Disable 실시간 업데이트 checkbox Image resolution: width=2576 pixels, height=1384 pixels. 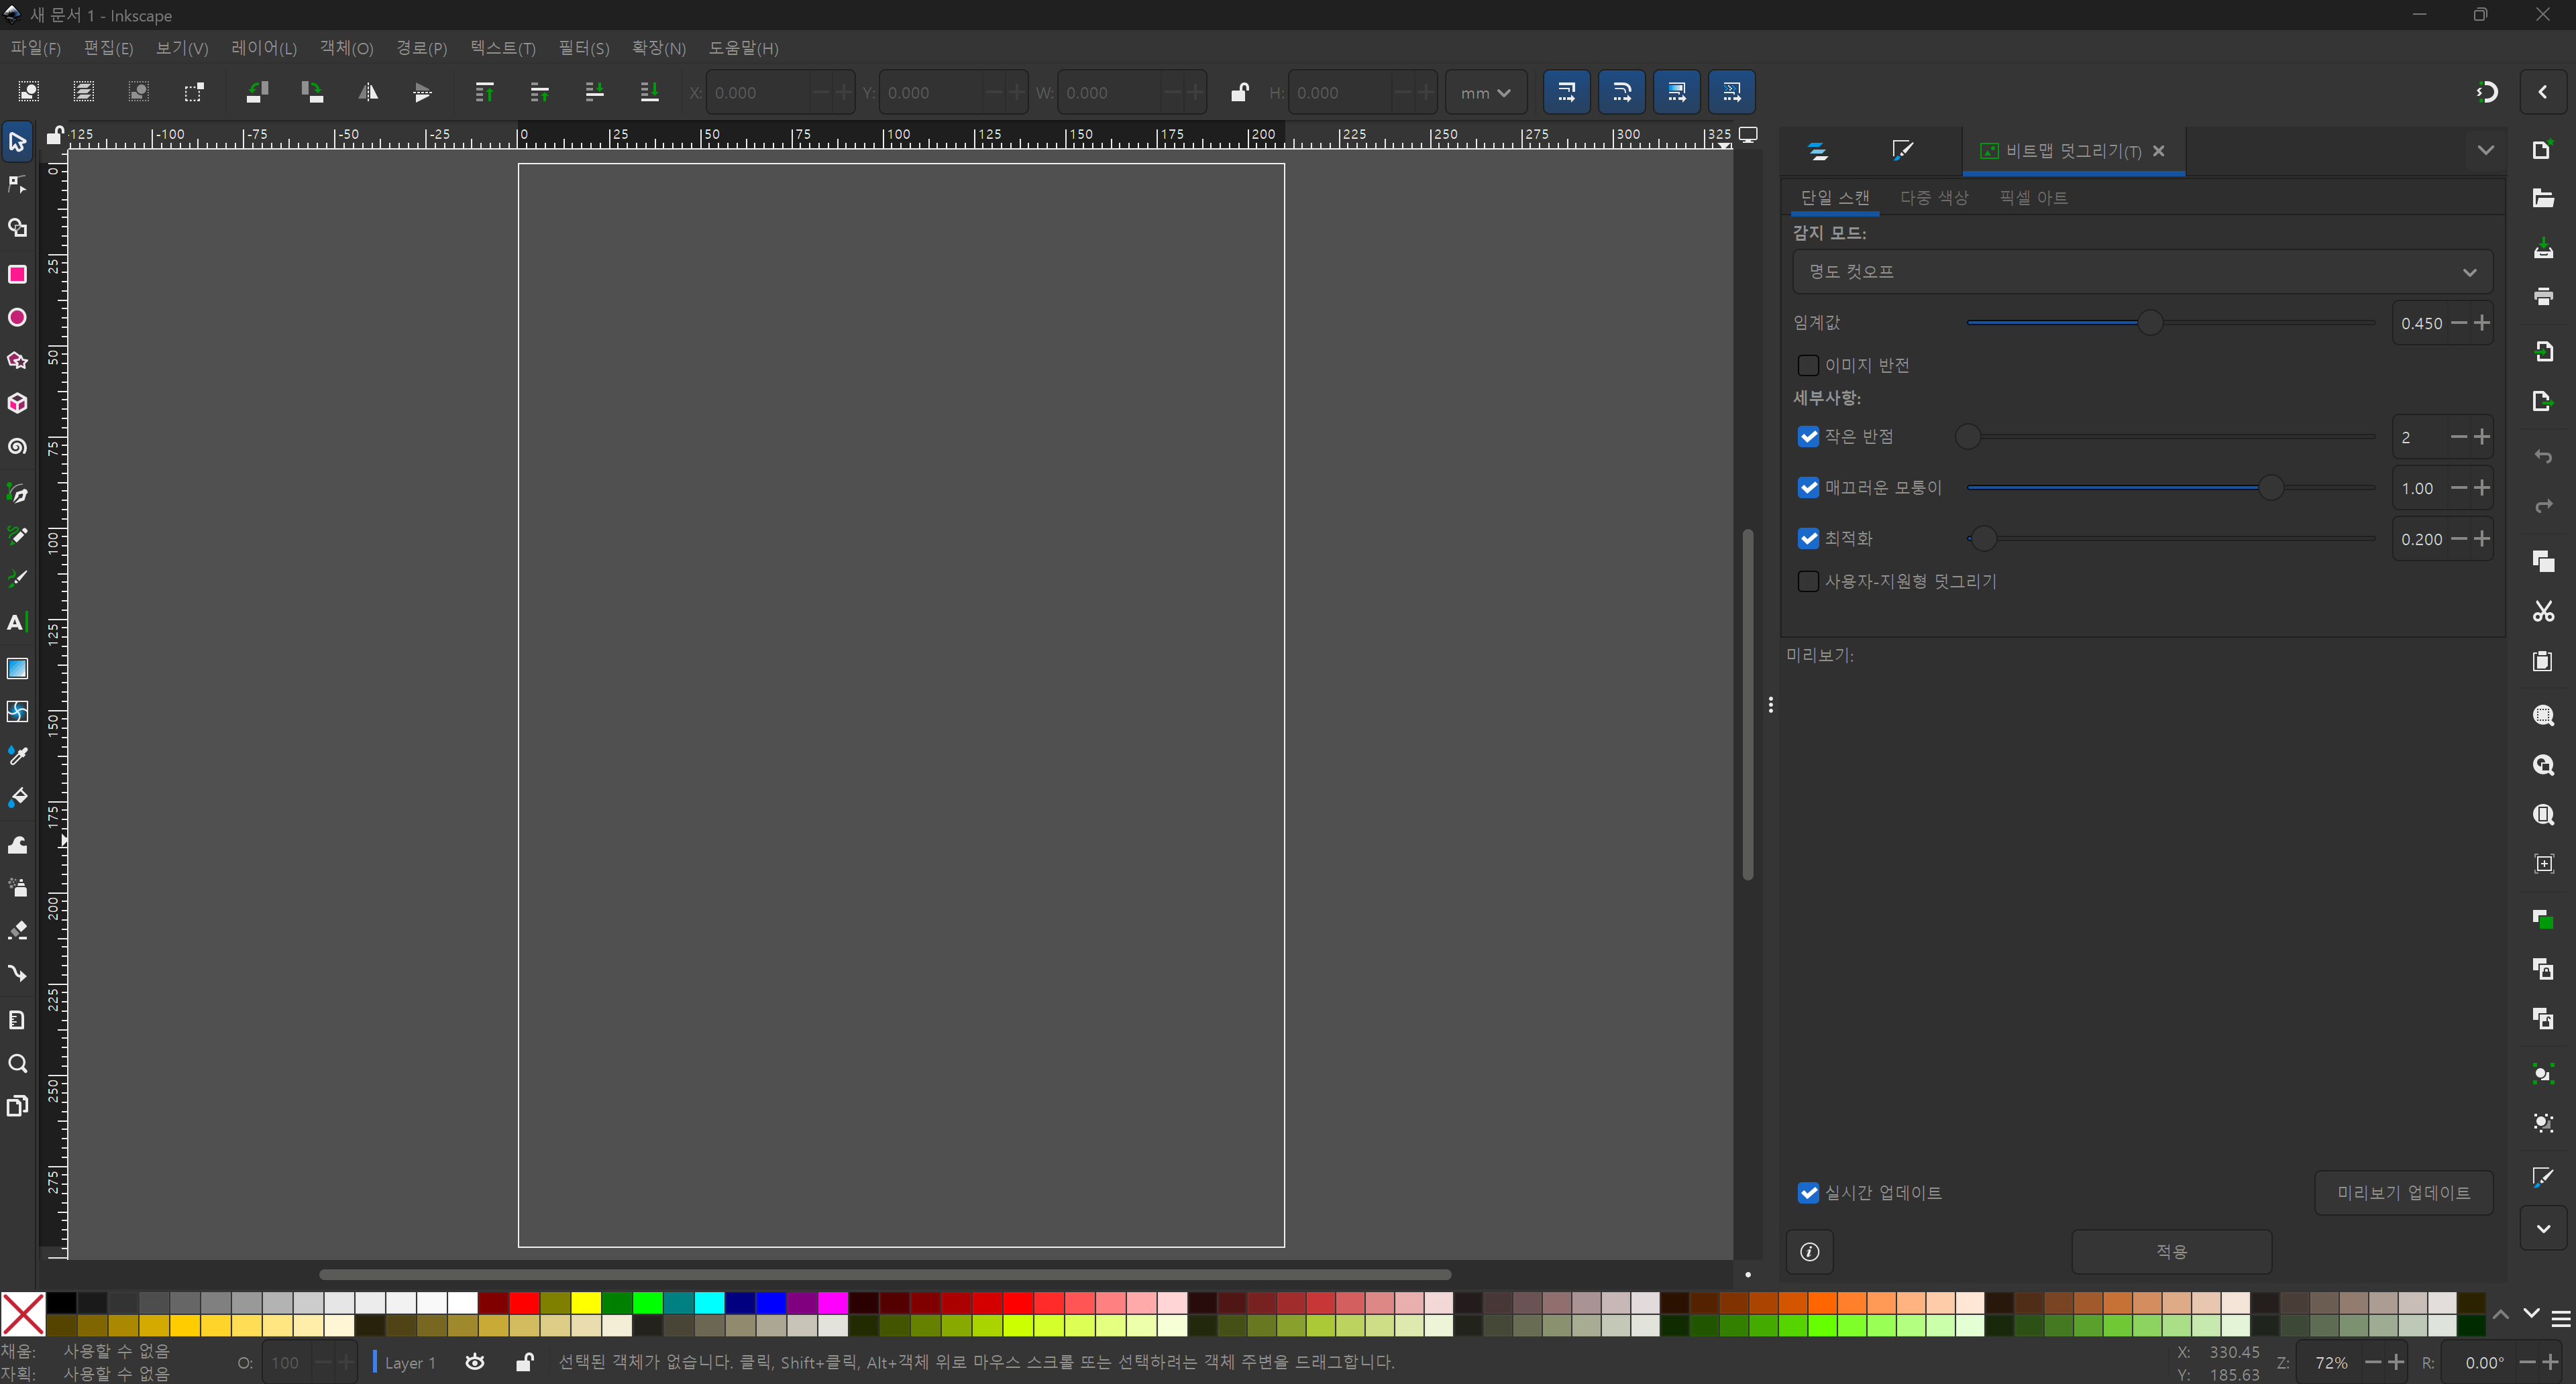[x=1808, y=1192]
